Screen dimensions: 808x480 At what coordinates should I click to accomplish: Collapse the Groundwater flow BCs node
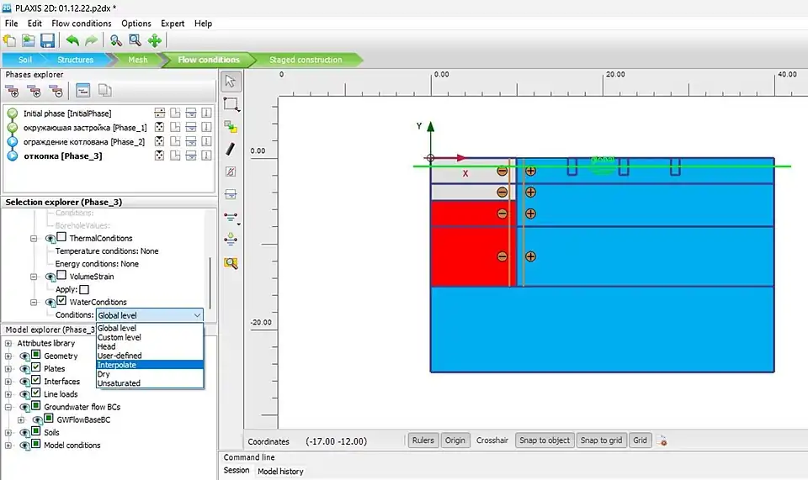8,407
